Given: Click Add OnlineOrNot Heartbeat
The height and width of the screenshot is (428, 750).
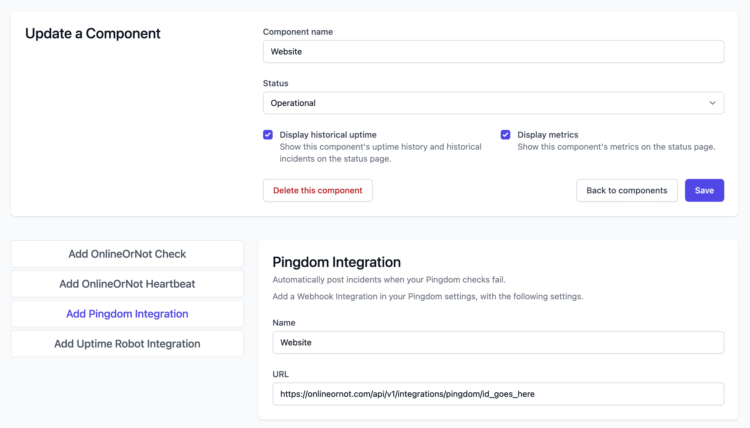Looking at the screenshot, I should 127,284.
